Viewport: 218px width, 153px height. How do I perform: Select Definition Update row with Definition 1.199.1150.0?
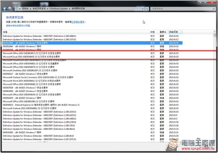pos(93,122)
